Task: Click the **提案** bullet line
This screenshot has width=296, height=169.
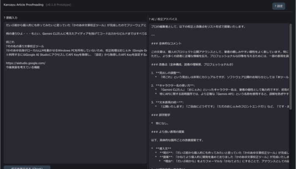Action: [222, 157]
